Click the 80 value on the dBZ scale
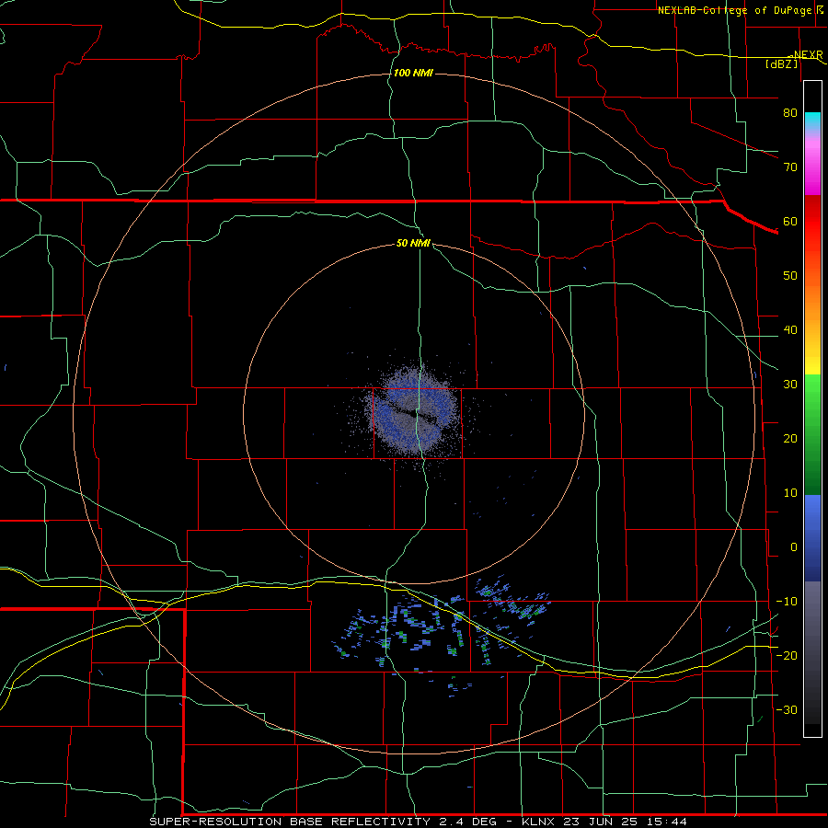 point(790,113)
